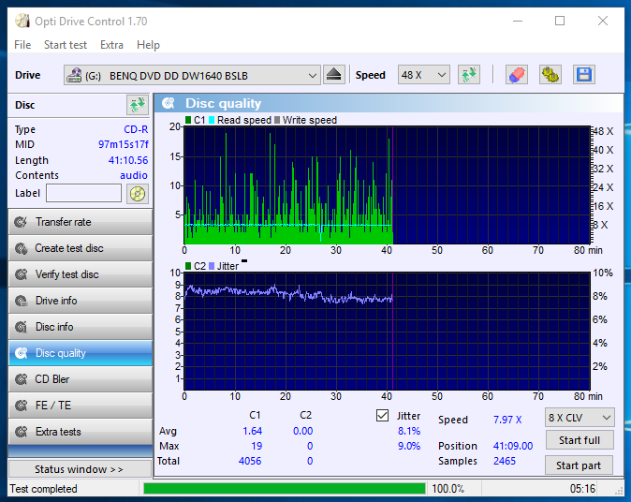Click the Length value 41:10.56
Viewport: 631px width, 502px height.
coord(128,160)
